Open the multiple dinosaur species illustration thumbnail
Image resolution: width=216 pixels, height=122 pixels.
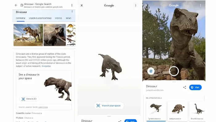(71, 35)
